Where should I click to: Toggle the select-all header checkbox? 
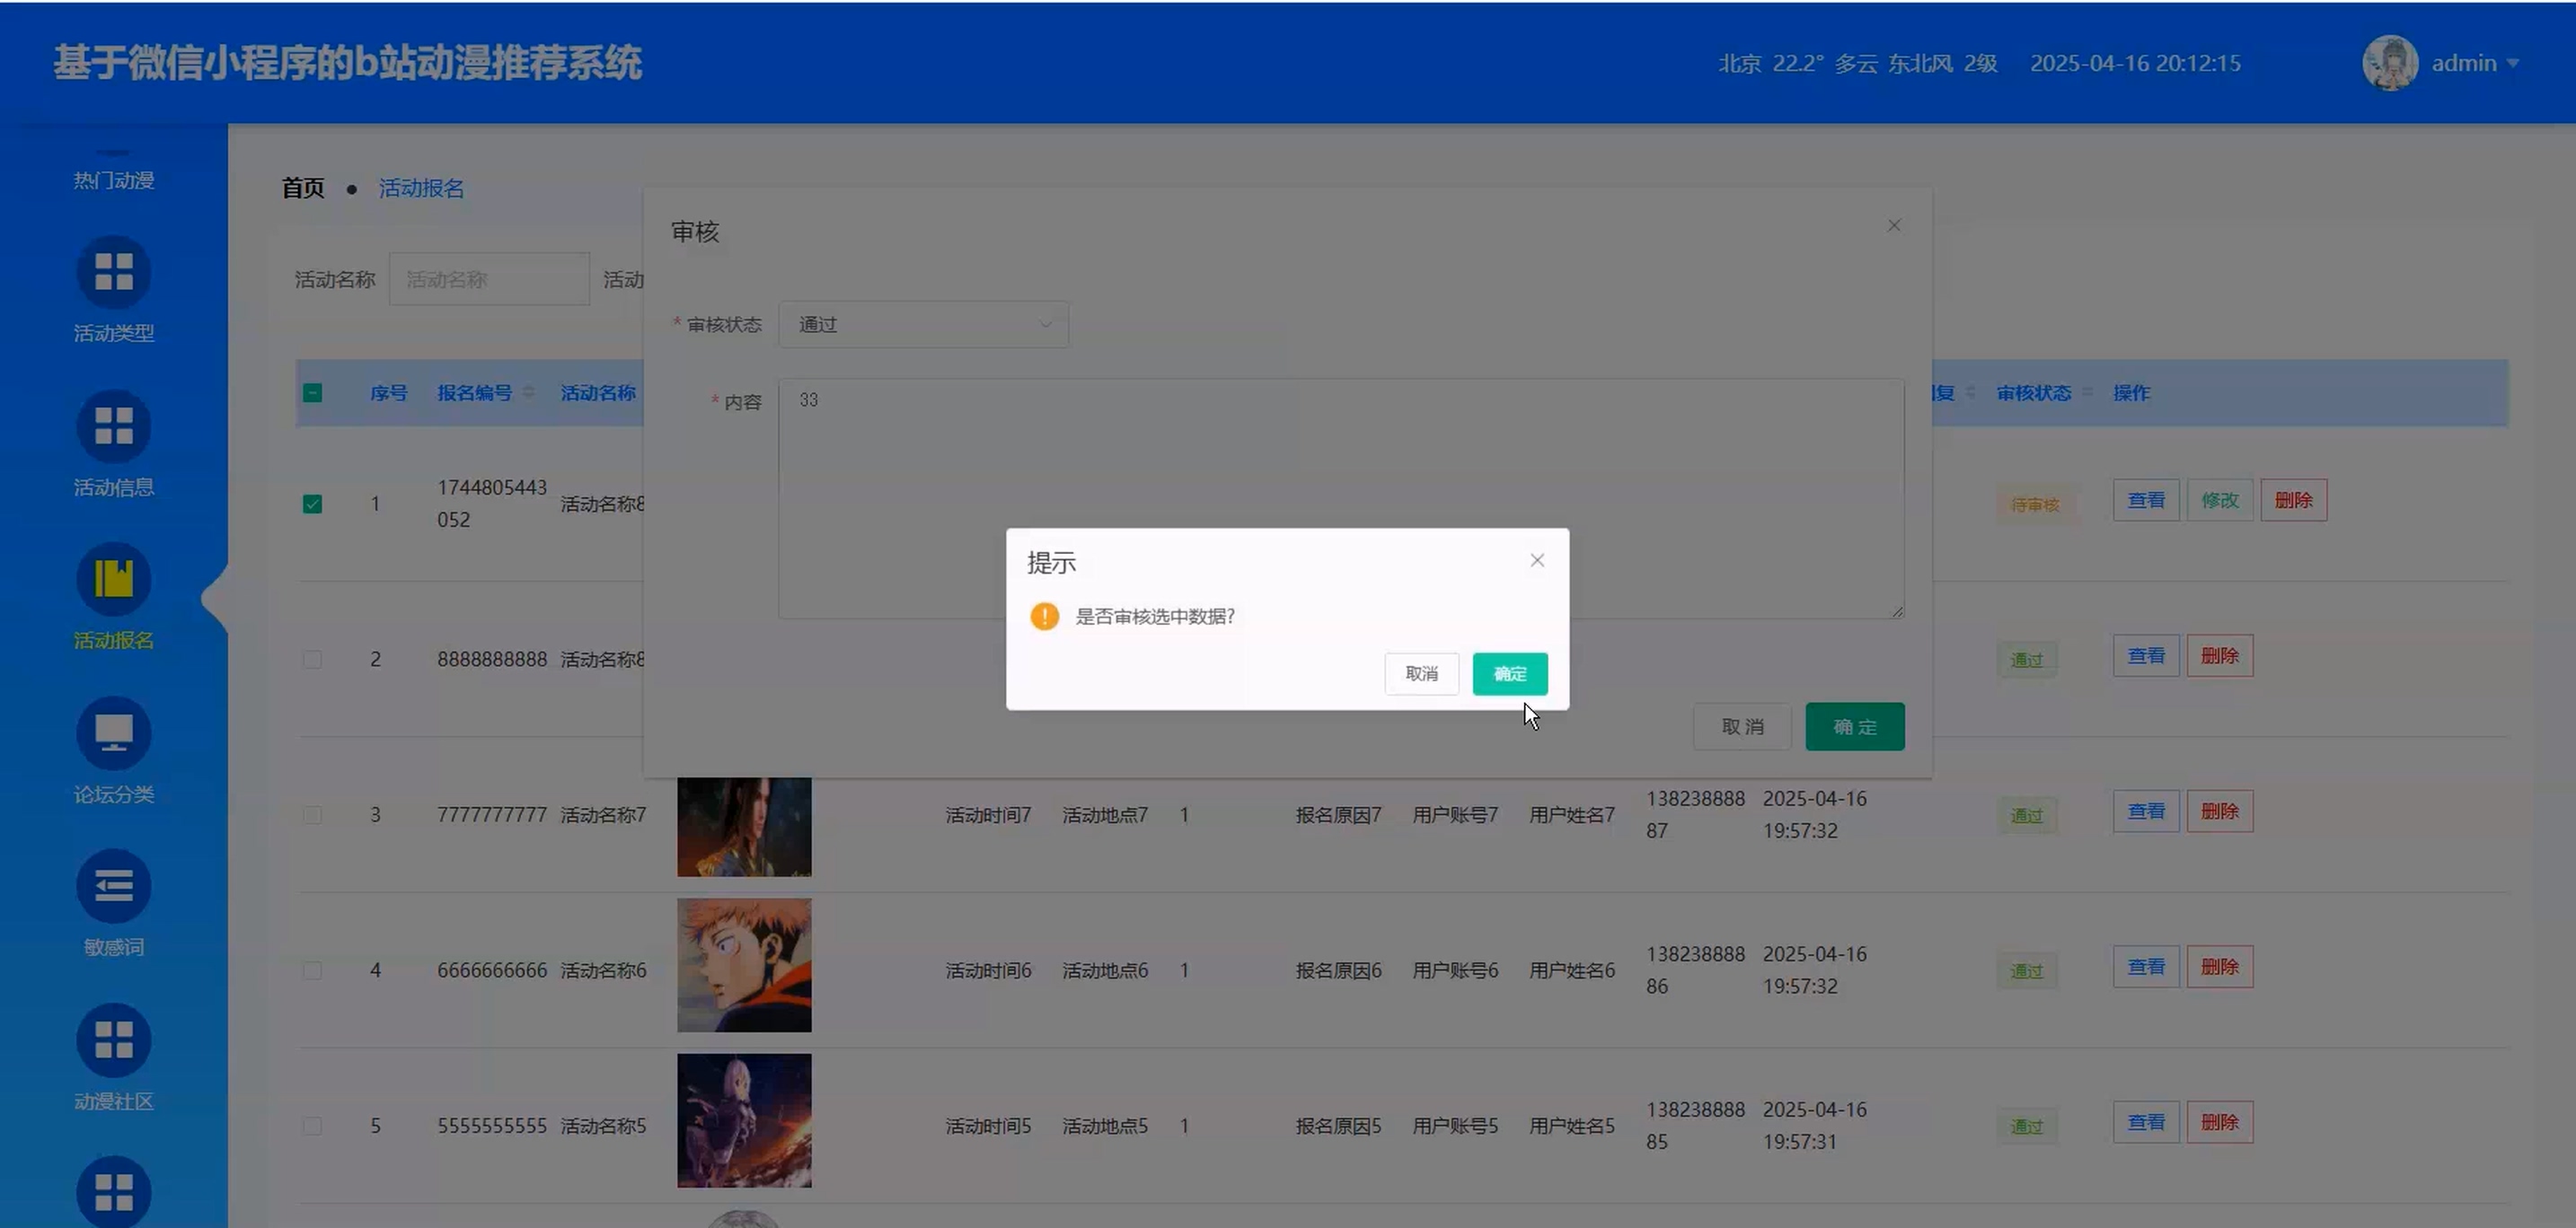(x=312, y=392)
